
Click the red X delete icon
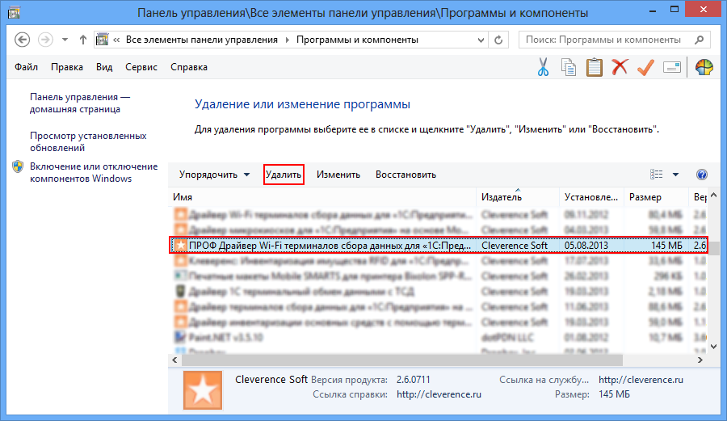pyautogui.click(x=620, y=67)
